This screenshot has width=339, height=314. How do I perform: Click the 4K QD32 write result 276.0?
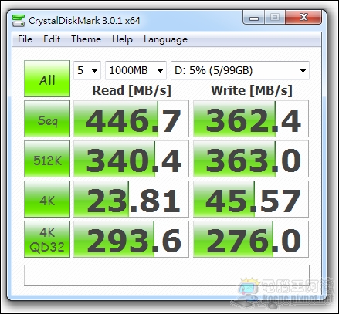(251, 239)
